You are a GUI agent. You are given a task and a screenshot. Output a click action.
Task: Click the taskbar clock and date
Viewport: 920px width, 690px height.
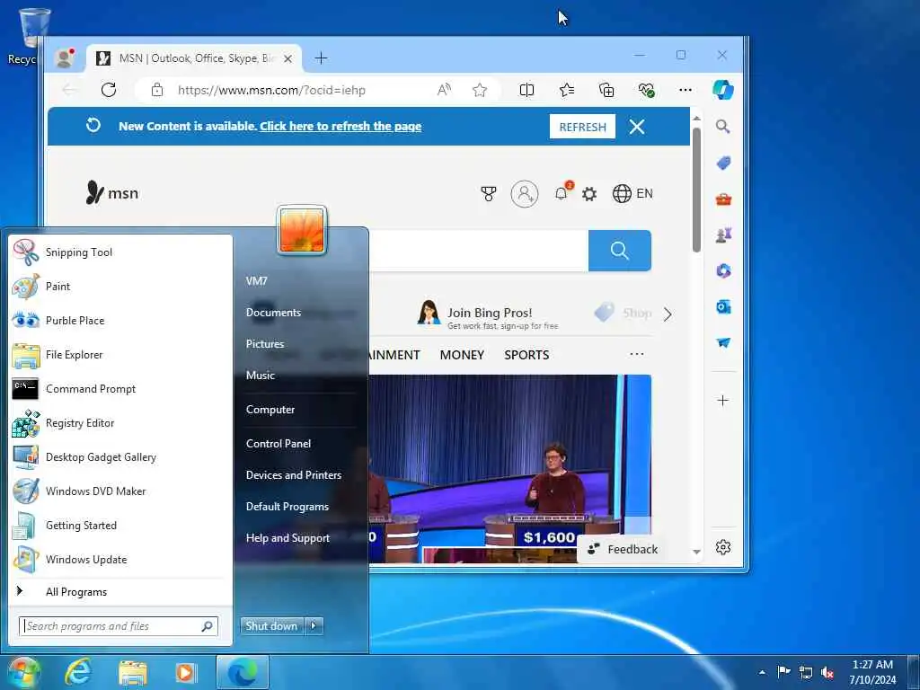tap(872, 672)
